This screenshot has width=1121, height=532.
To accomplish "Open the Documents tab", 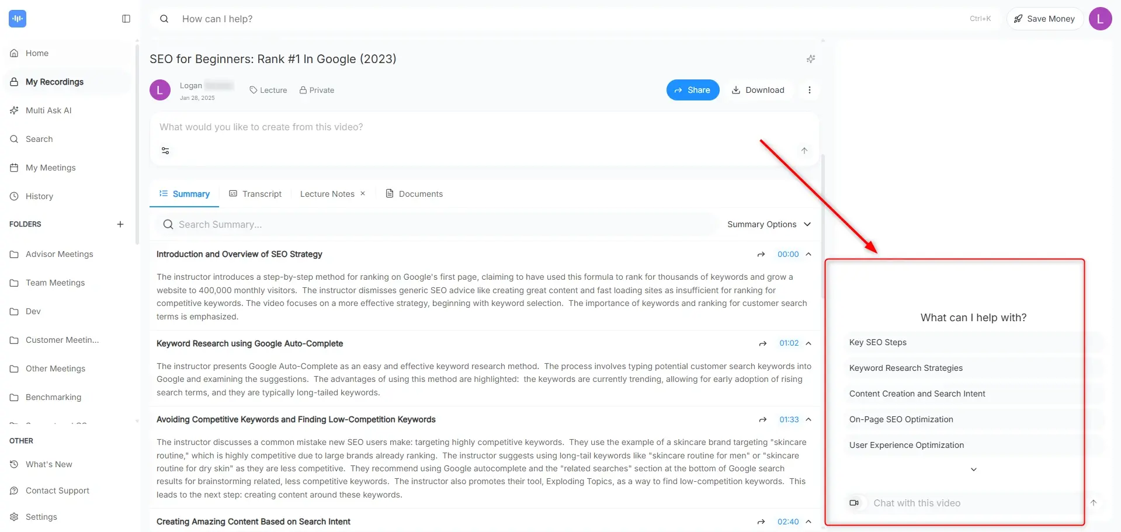I will [x=420, y=193].
